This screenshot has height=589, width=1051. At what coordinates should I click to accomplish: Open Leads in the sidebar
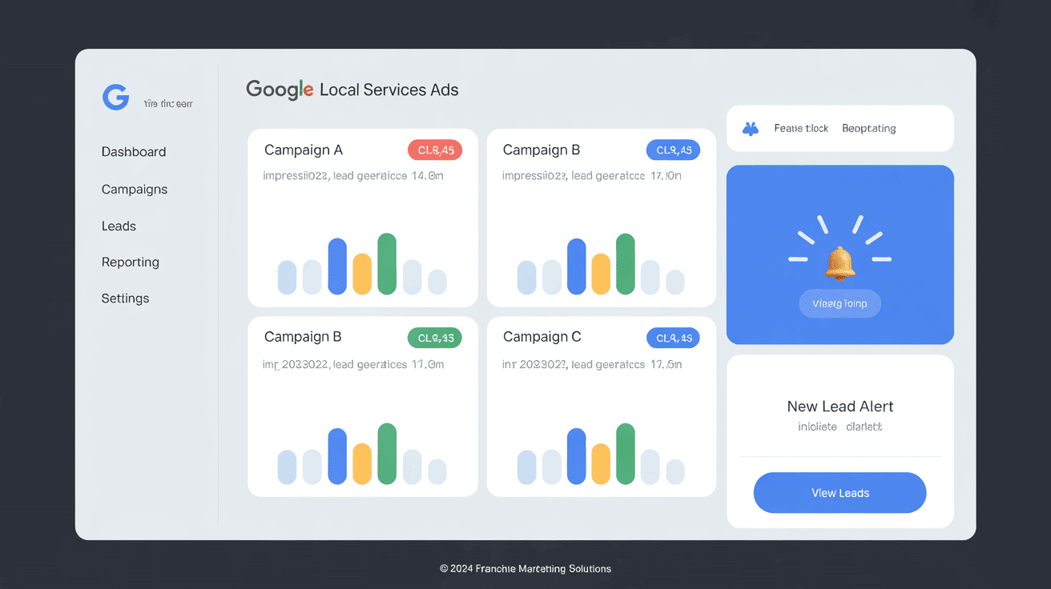119,226
